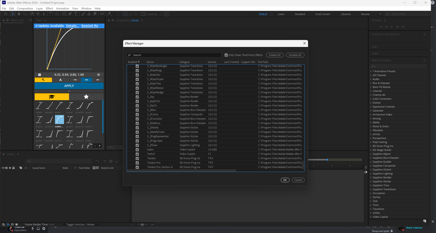The height and width of the screenshot is (233, 436).
Task: Uncheck Only Show Third-Party Effects
Action: 226,55
